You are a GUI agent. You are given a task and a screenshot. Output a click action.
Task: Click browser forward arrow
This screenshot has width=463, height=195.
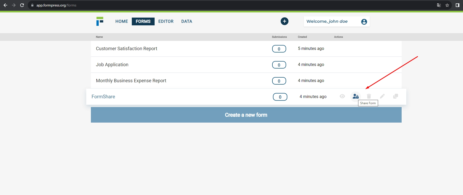click(14, 5)
